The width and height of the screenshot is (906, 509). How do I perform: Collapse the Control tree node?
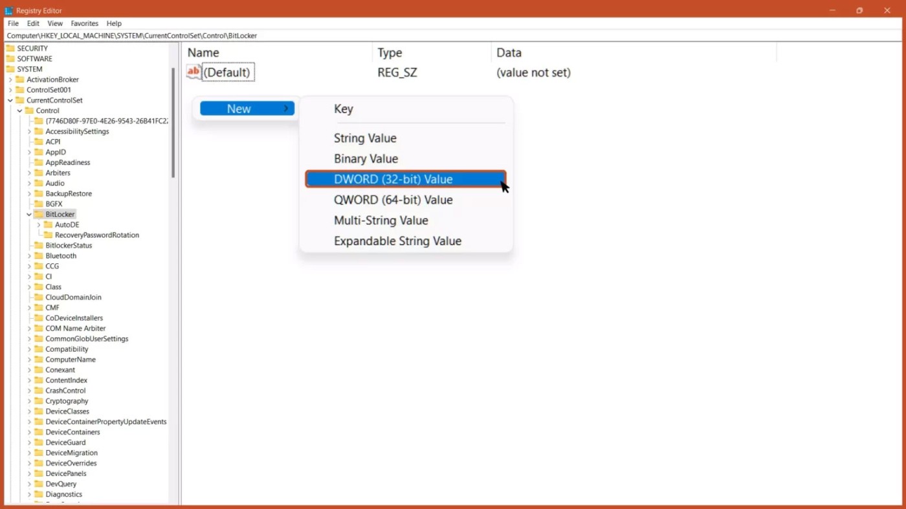pyautogui.click(x=19, y=111)
